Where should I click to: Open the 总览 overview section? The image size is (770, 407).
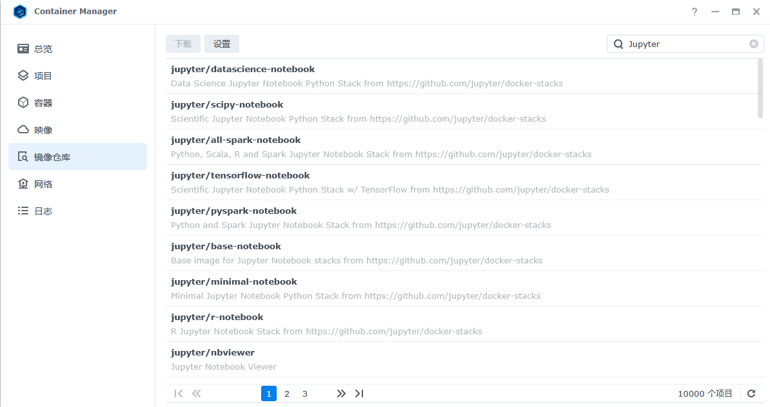[x=77, y=49]
